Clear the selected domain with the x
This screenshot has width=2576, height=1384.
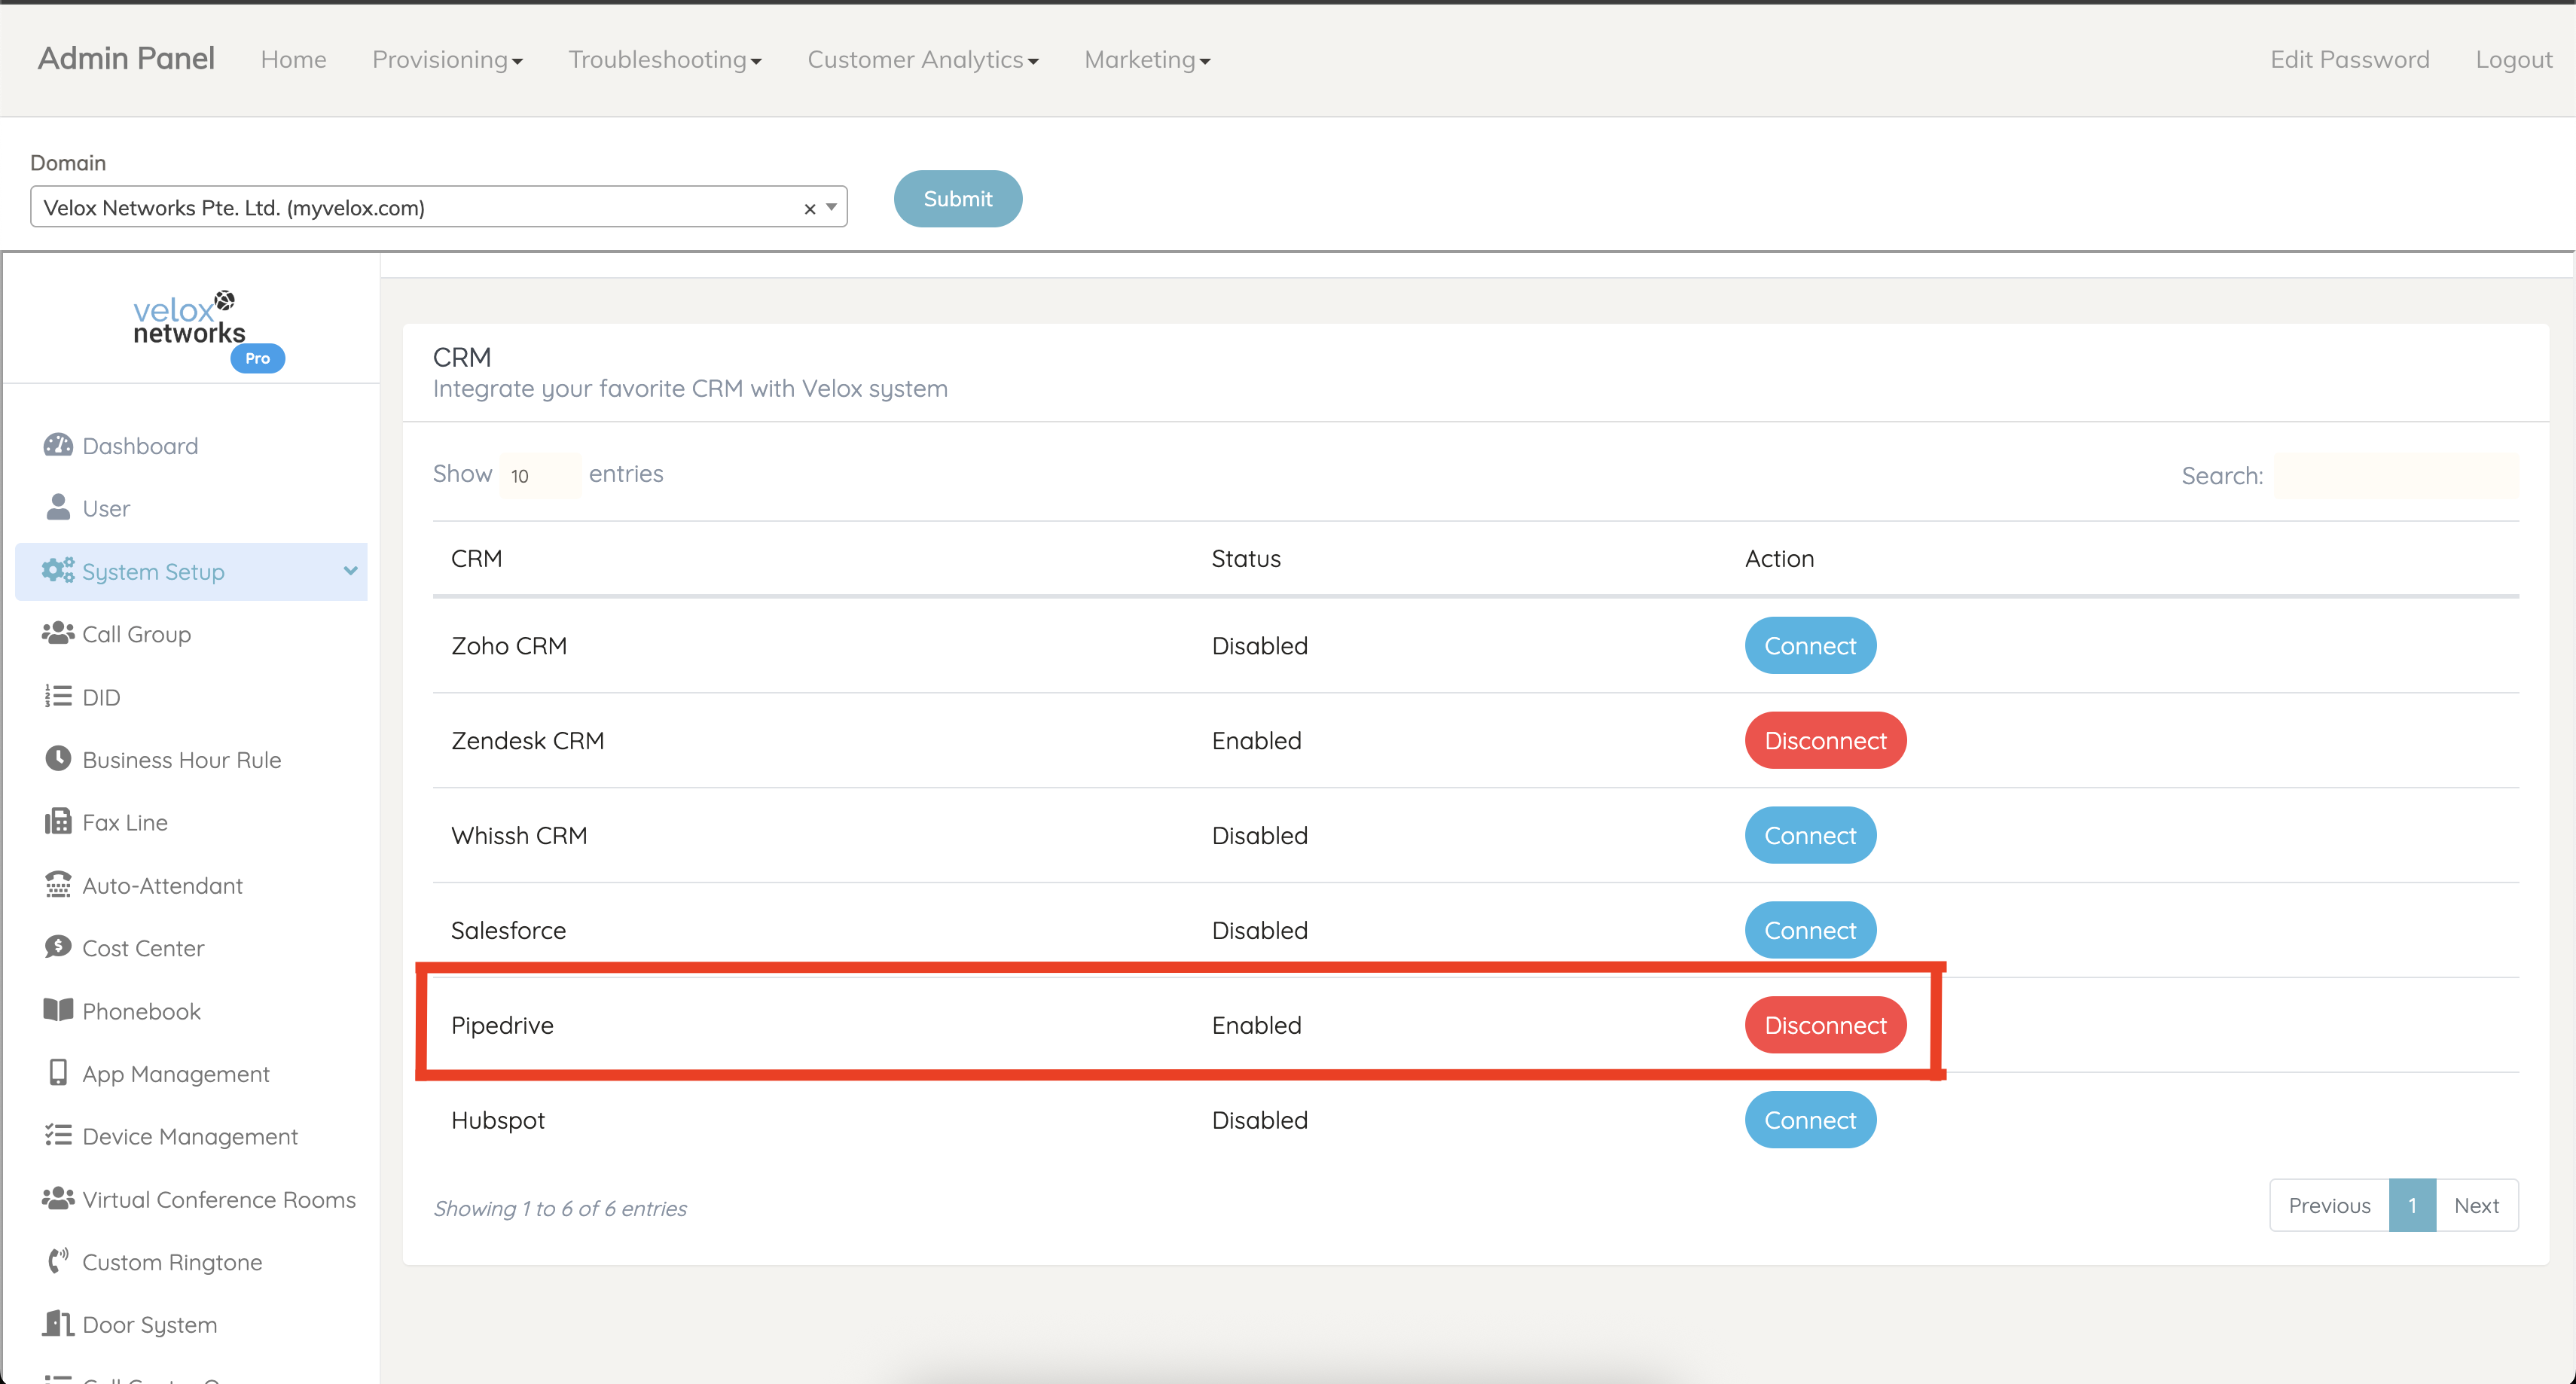(810, 209)
